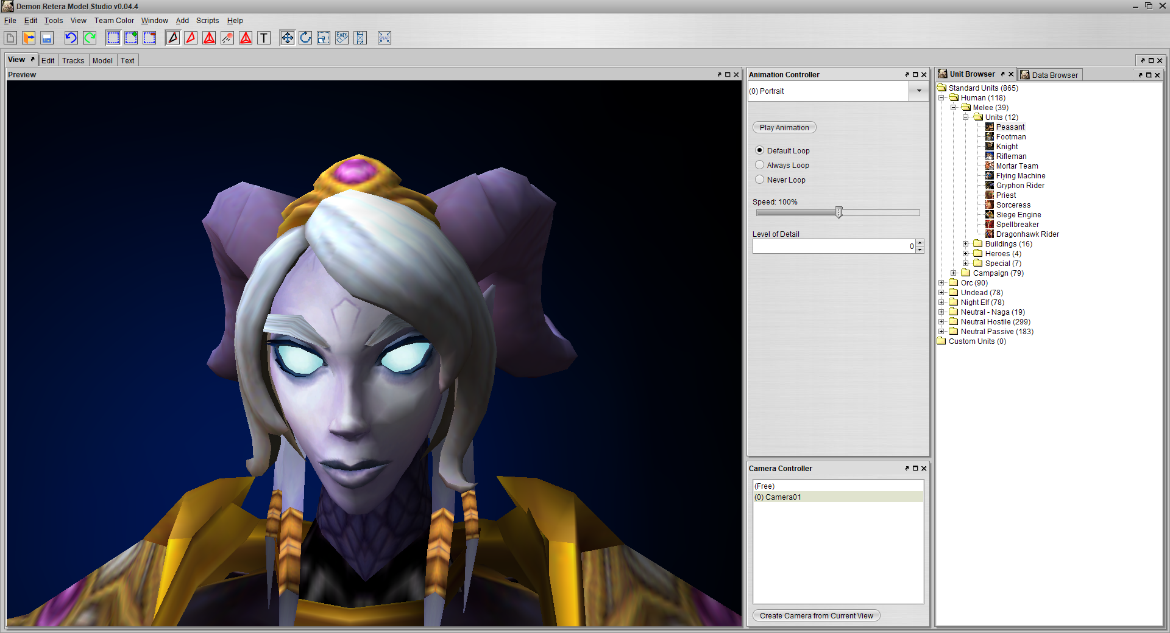Activate the Move four-arrow tool

coord(287,38)
